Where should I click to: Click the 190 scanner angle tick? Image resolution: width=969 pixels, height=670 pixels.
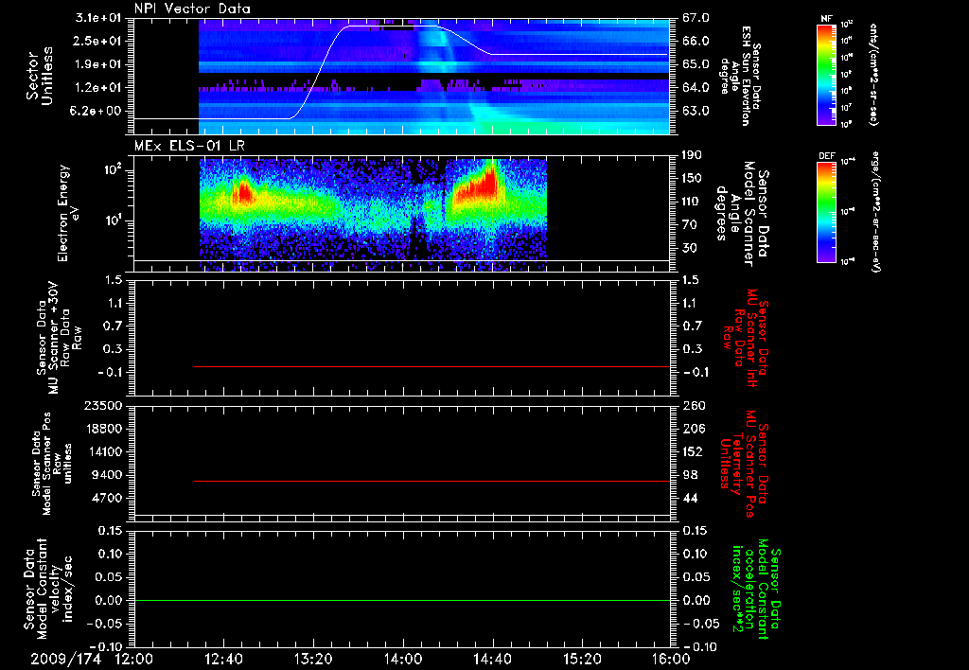[x=692, y=155]
